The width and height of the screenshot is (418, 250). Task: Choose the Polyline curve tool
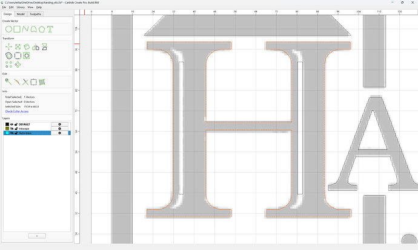pyautogui.click(x=25, y=29)
